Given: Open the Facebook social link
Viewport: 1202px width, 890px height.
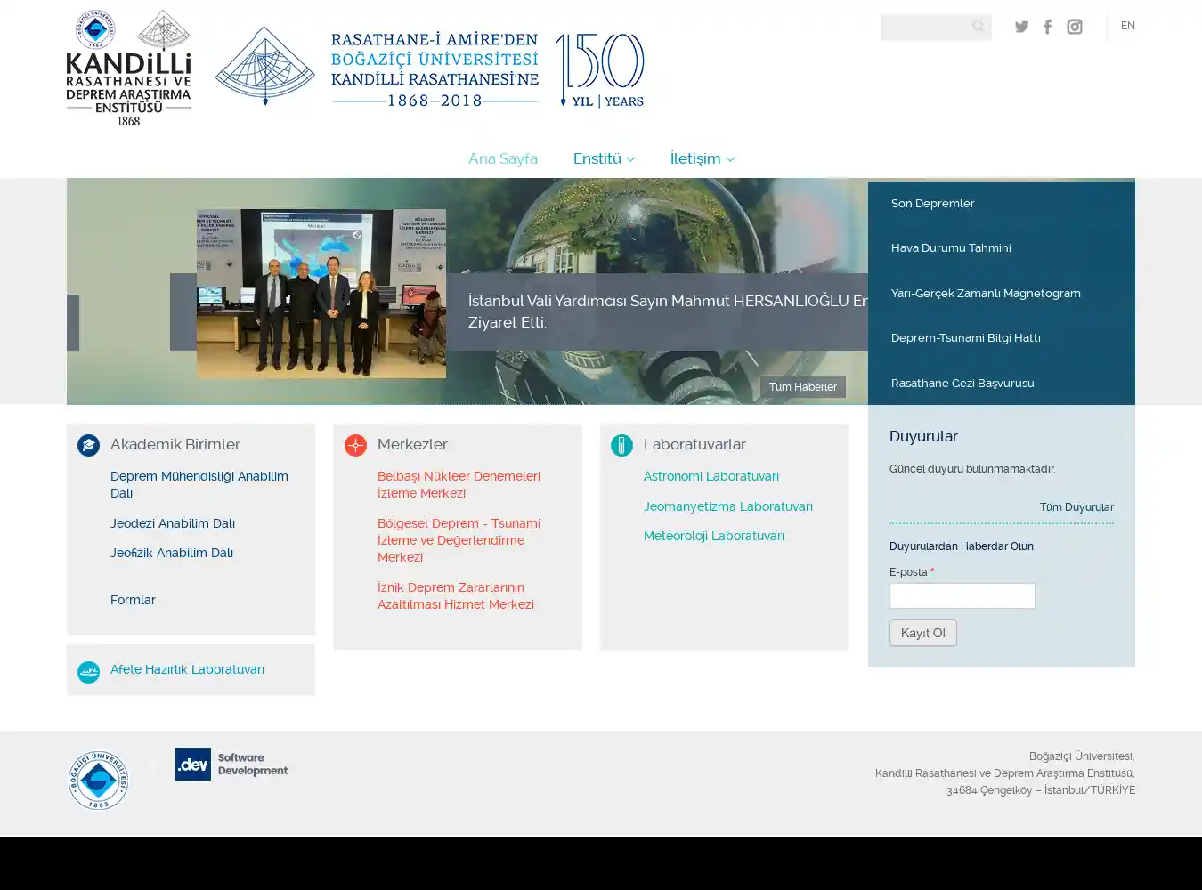Looking at the screenshot, I should [1048, 27].
